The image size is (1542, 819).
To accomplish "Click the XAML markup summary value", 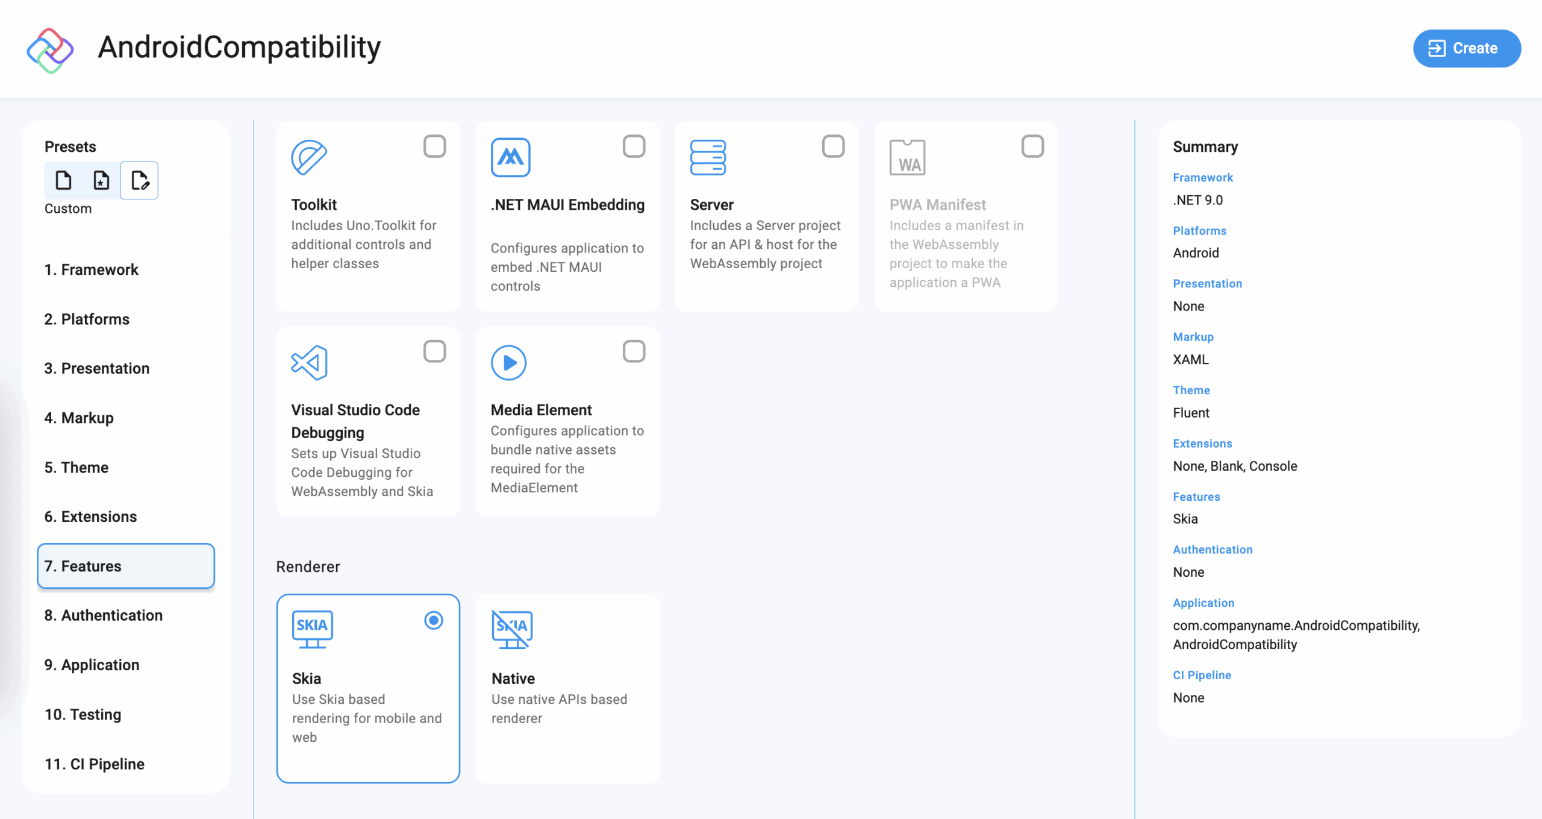I will point(1190,360).
